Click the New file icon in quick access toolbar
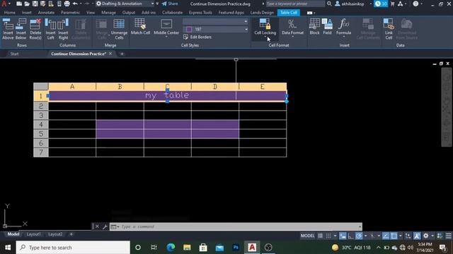The image size is (453, 254). (x=19, y=4)
